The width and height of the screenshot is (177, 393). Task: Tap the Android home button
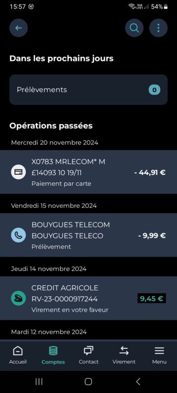point(88,382)
